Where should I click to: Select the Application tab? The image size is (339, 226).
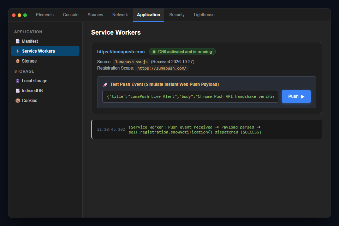coord(148,15)
